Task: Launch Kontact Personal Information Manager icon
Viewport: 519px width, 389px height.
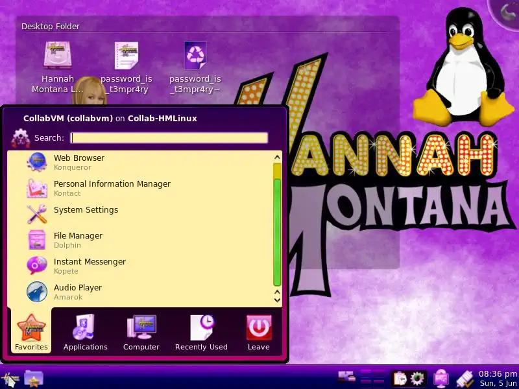Action: (x=37, y=188)
